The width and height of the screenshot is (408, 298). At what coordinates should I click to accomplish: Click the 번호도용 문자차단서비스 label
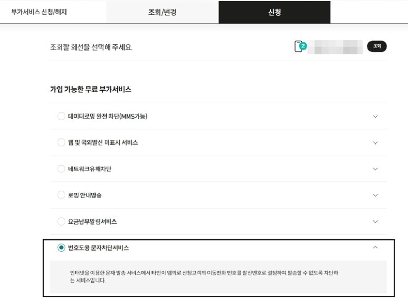pyautogui.click(x=98, y=248)
